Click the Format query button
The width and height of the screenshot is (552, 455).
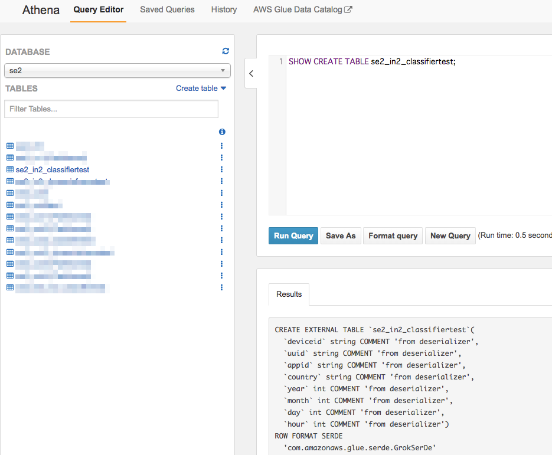click(x=393, y=236)
